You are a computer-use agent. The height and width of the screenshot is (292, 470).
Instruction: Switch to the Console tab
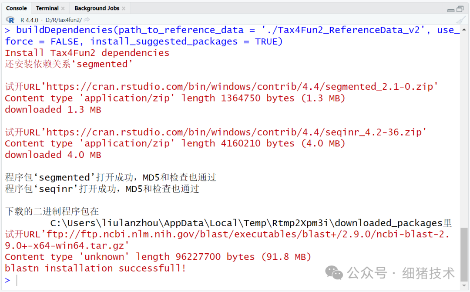click(x=16, y=8)
